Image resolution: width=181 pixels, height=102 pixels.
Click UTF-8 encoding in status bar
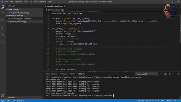pyautogui.click(x=157, y=101)
